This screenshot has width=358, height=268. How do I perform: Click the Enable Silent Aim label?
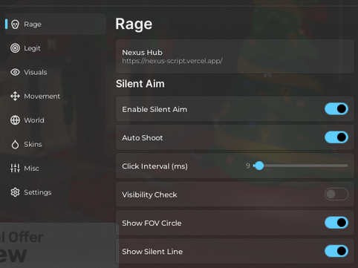(154, 109)
